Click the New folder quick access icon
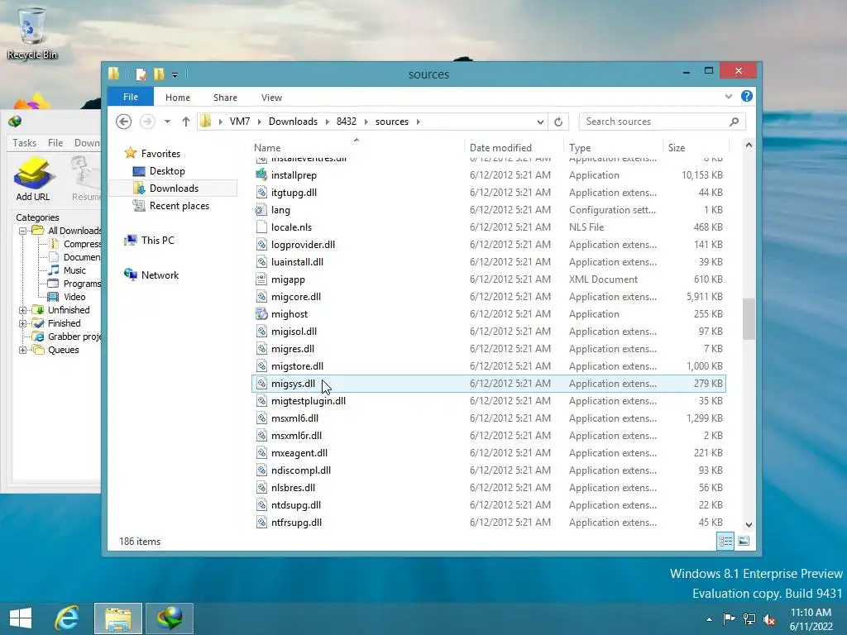847x635 pixels. [159, 74]
